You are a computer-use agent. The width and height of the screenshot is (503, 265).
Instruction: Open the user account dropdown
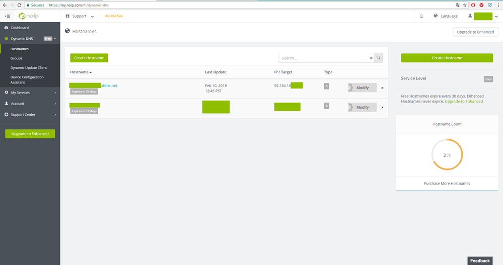pyautogui.click(x=483, y=16)
